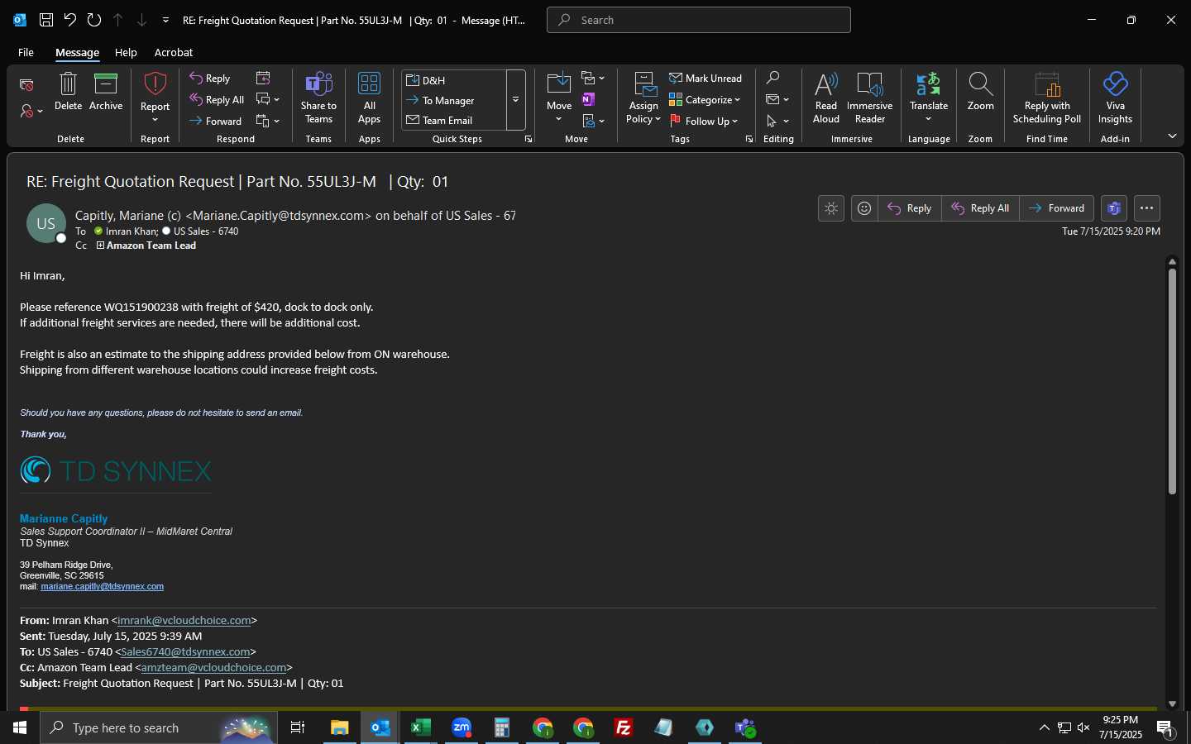Click the Report shield icon
The height and width of the screenshot is (744, 1191).
point(155,83)
